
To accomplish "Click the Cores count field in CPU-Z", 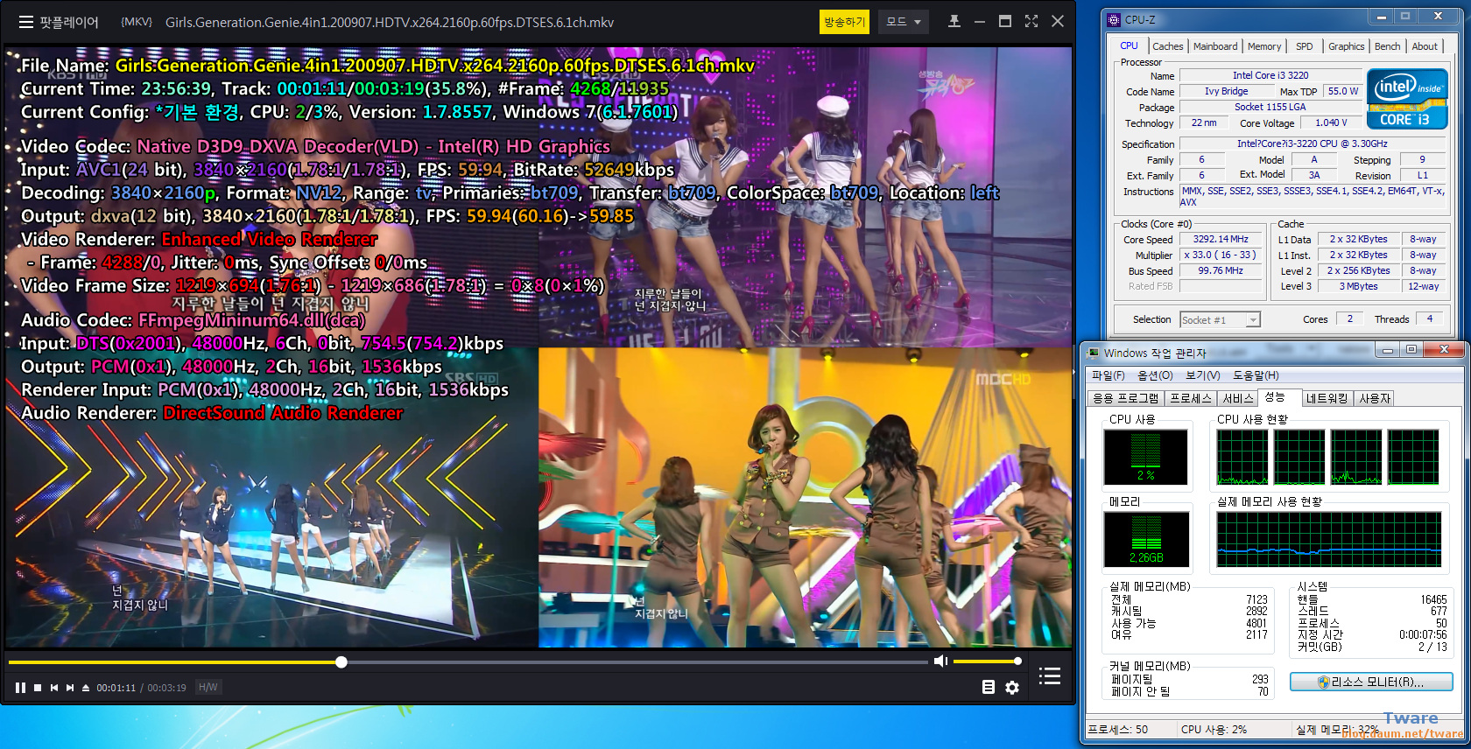I will [1349, 318].
